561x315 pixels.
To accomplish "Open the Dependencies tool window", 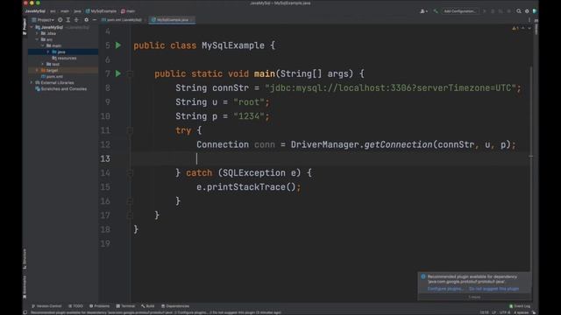I will click(x=175, y=306).
